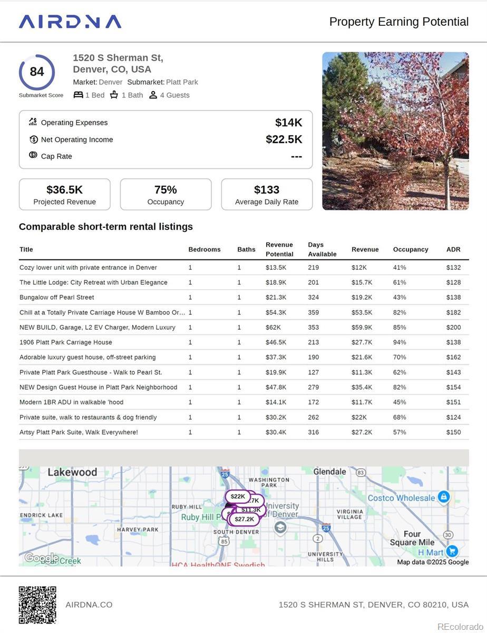This screenshot has height=633, width=487.
Task: Select the $27.2K map pin
Action: [244, 519]
